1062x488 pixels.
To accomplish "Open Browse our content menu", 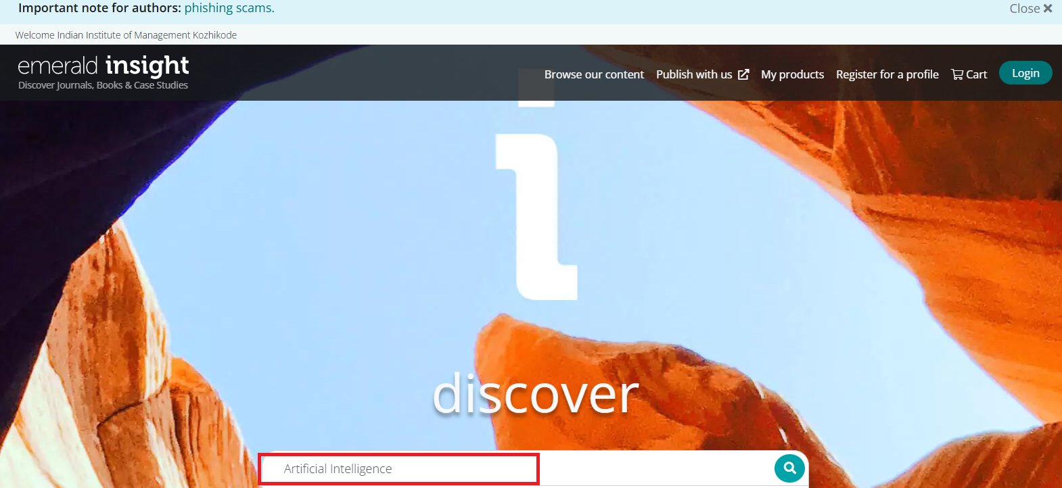I will point(594,74).
